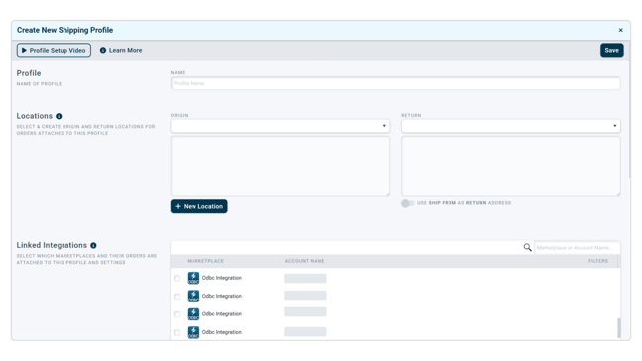Check the fourth Odbc Integration checkbox

click(177, 333)
